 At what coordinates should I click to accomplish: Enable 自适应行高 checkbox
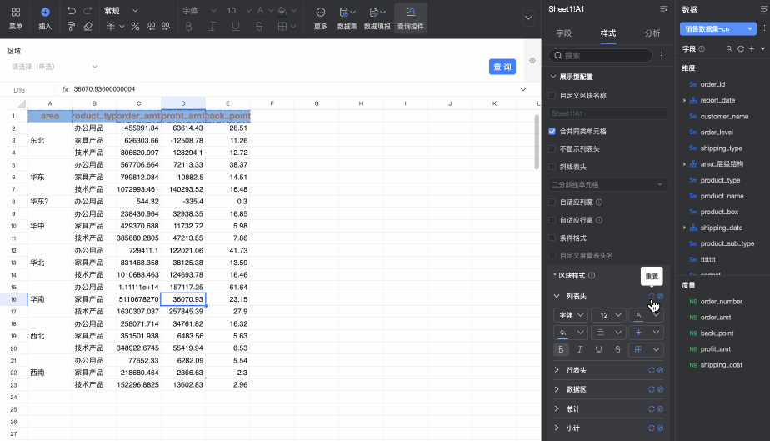click(x=552, y=220)
